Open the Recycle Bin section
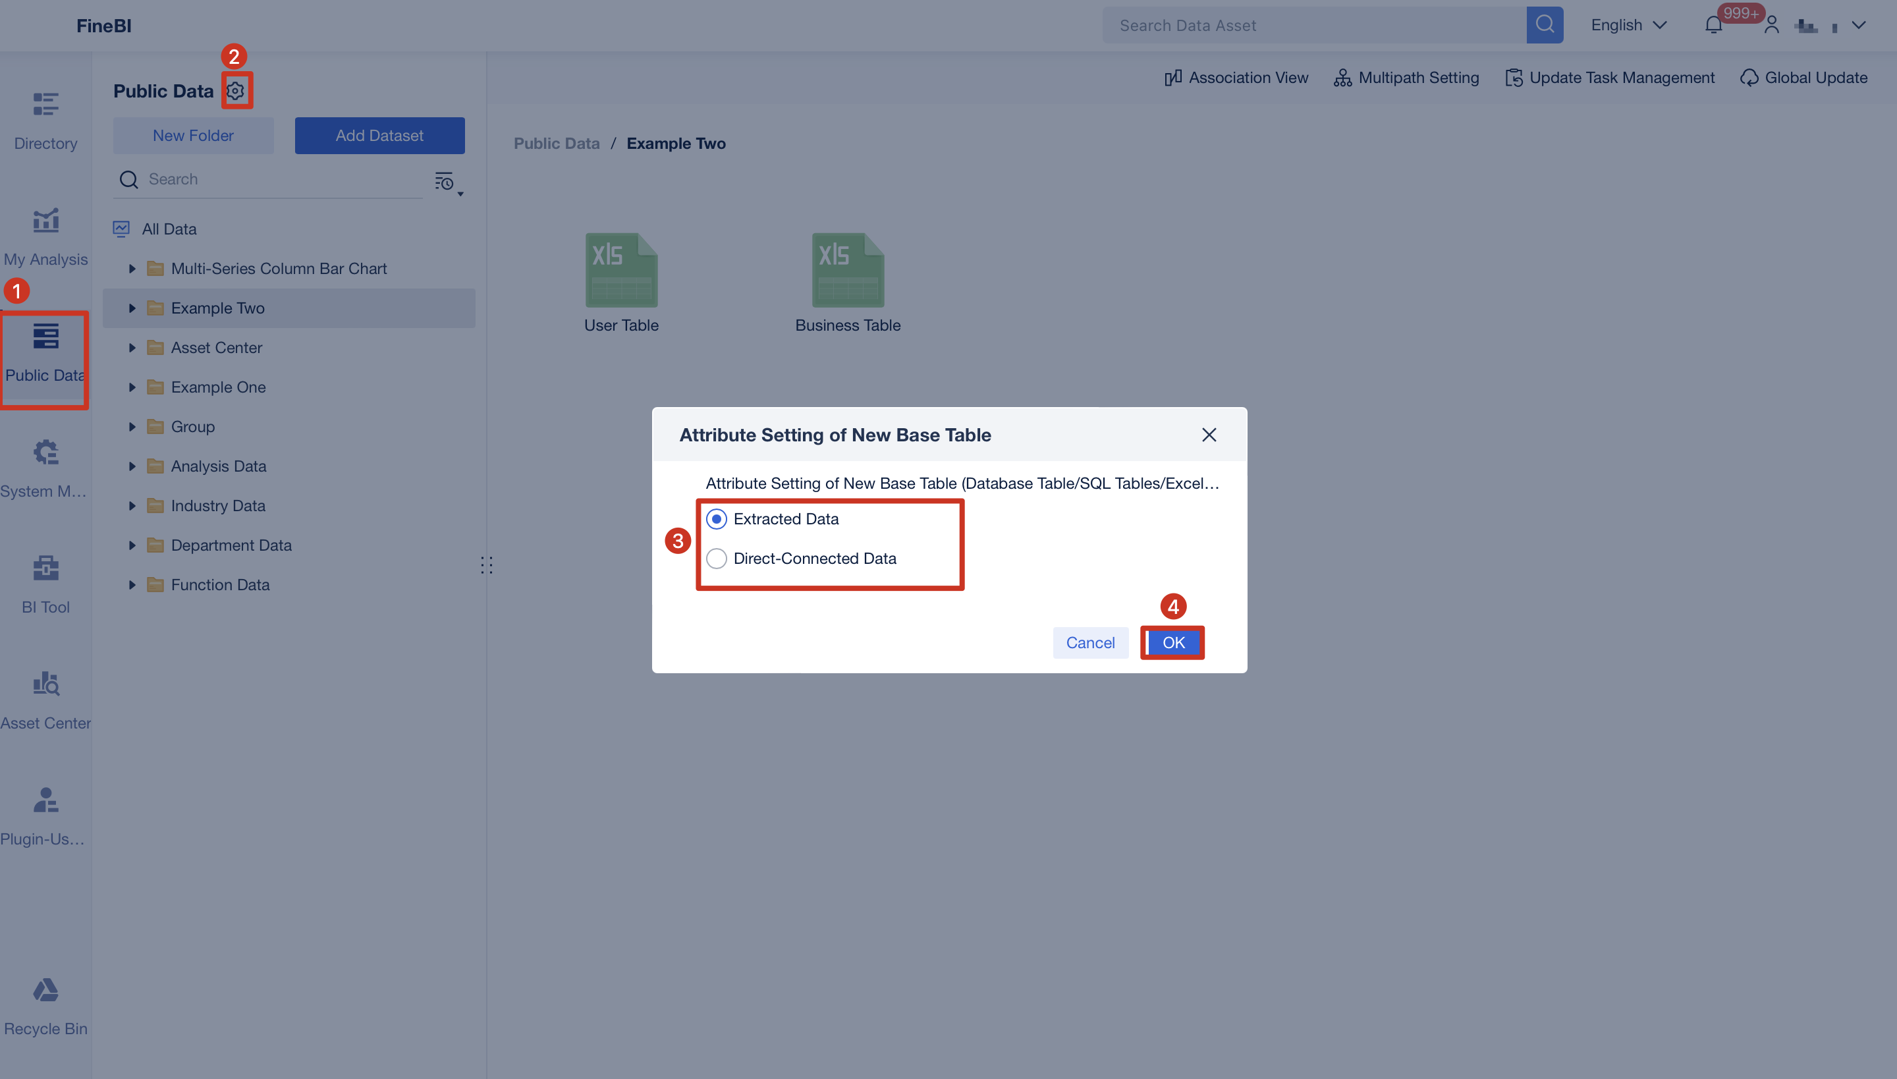Screen dimensions: 1897x1079 [x=45, y=1004]
